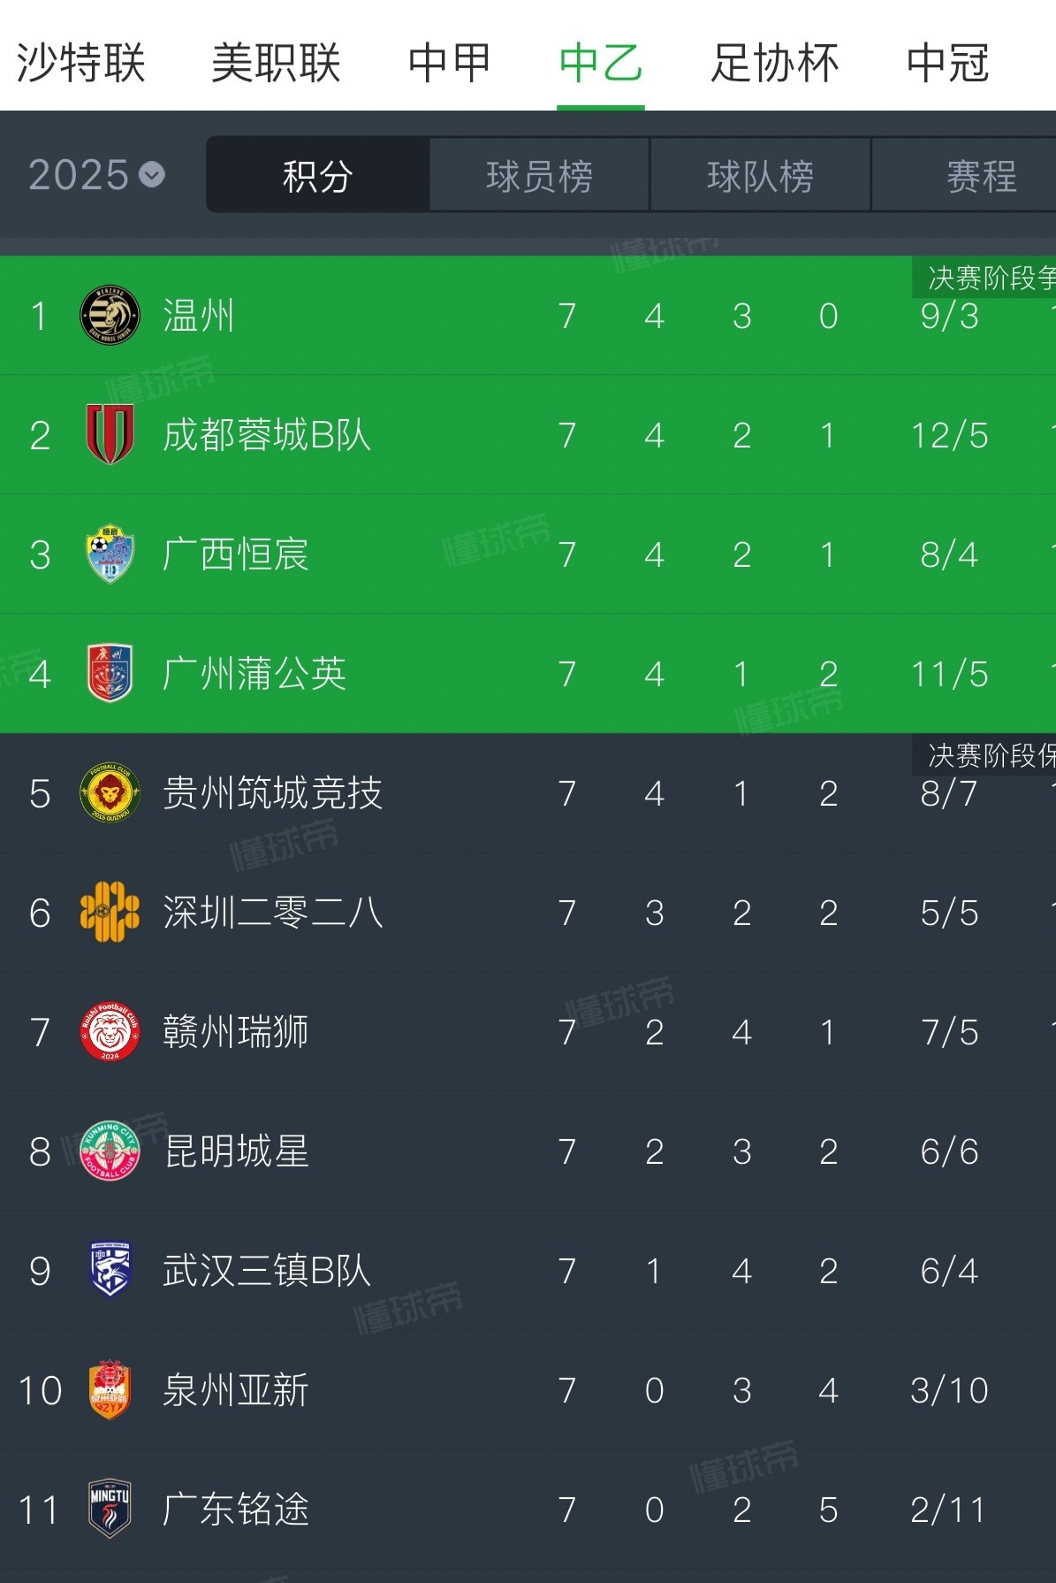The width and height of the screenshot is (1056, 1583).
Task: Click the 温州 team crest
Action: pos(106,317)
